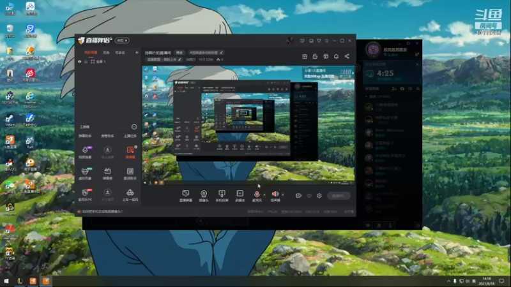Viewport: 511px width, 287px height.
Task: Switch to the second scene tab
Action: tap(106, 52)
